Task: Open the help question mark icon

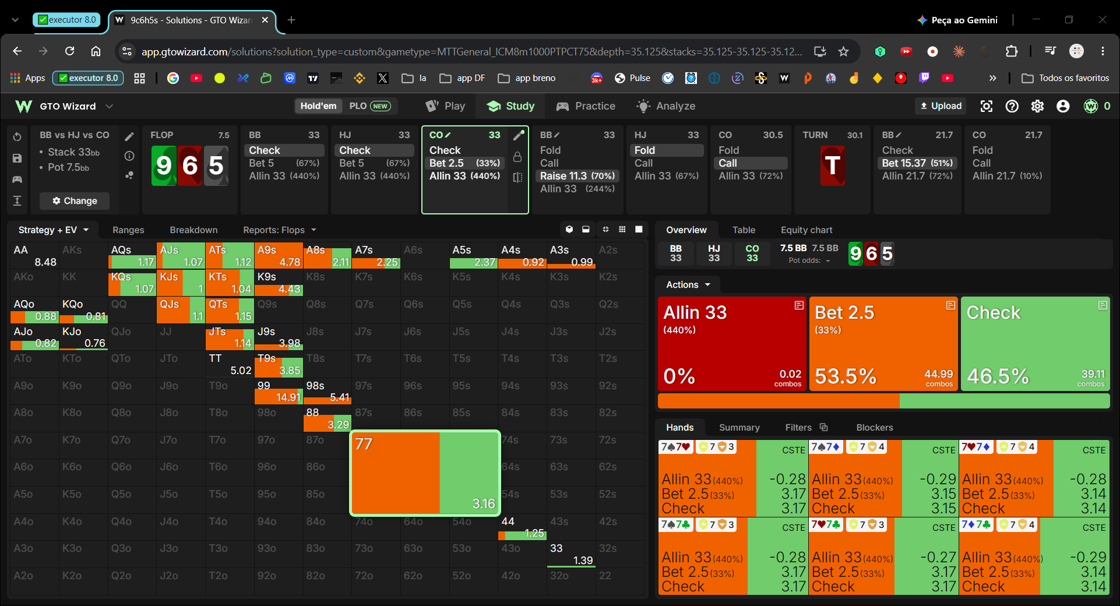Action: click(x=1012, y=106)
